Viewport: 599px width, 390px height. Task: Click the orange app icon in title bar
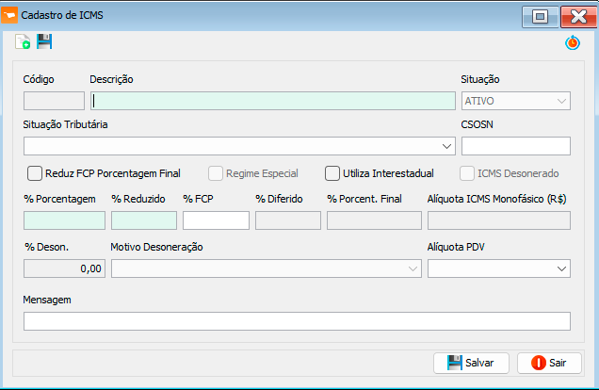coord(9,15)
